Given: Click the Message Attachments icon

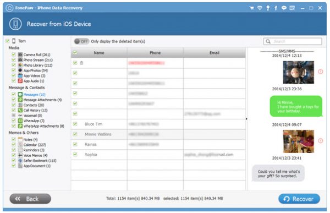Looking at the screenshot, I should (x=20, y=100).
